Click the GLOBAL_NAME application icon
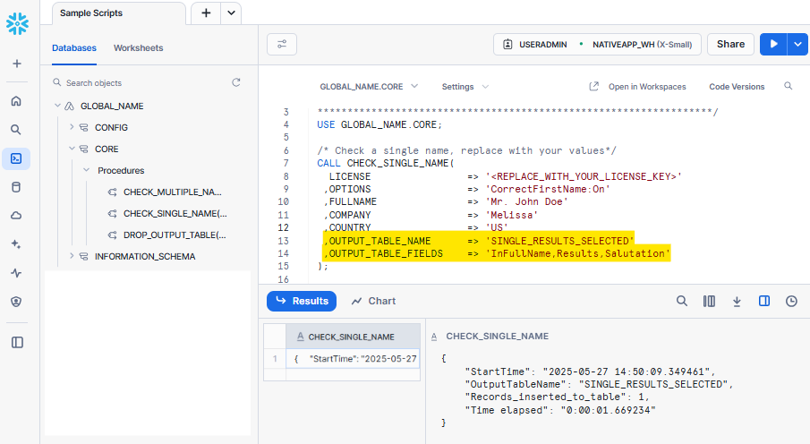 tap(69, 106)
